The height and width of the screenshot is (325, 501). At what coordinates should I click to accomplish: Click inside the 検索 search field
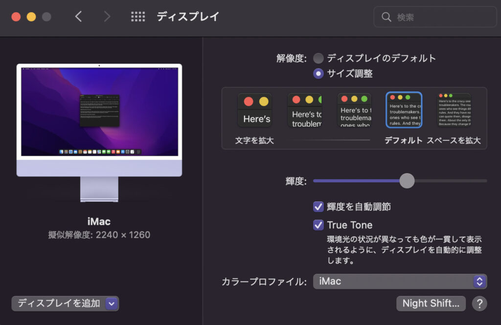(435, 17)
